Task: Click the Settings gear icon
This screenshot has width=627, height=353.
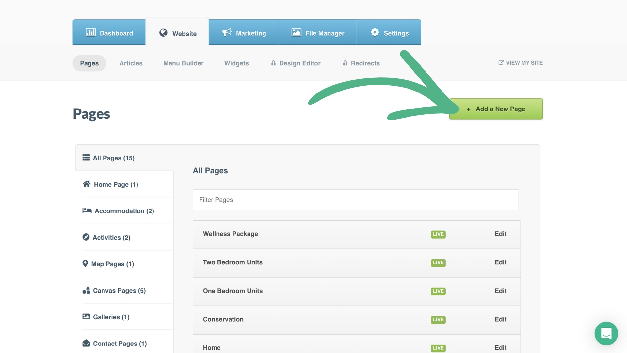Action: pyautogui.click(x=375, y=32)
